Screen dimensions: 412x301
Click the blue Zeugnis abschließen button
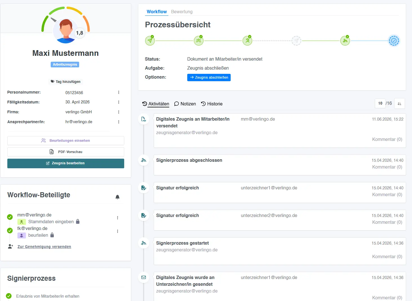(209, 78)
